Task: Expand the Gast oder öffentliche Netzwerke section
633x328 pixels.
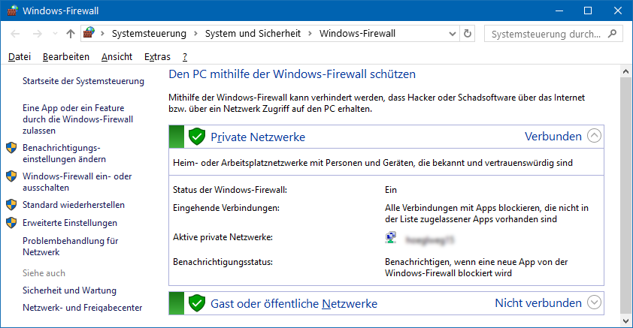Action: tap(594, 303)
